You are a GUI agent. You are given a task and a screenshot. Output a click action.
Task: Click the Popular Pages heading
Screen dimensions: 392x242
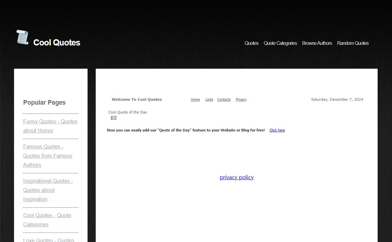[44, 103]
